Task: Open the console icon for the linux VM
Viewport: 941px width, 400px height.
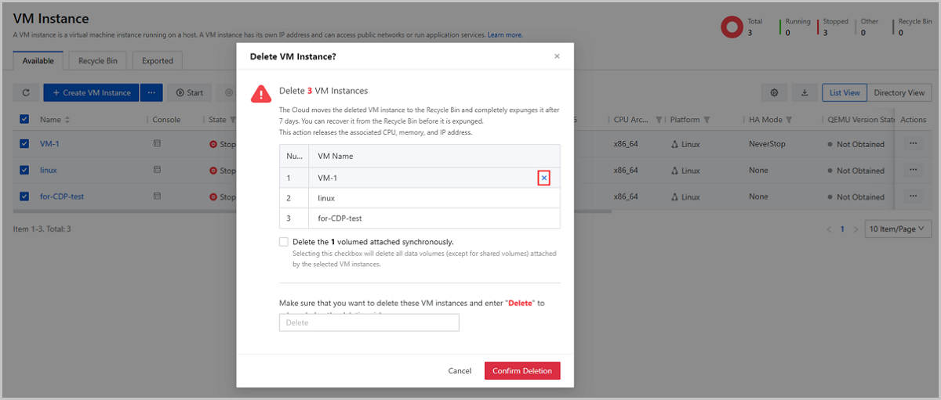Action: 157,170
